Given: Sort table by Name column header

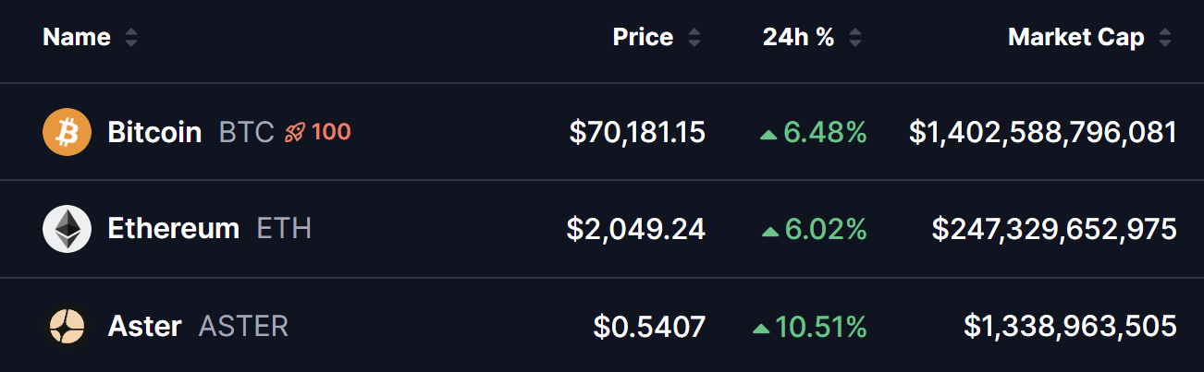Looking at the screenshot, I should point(77,38).
